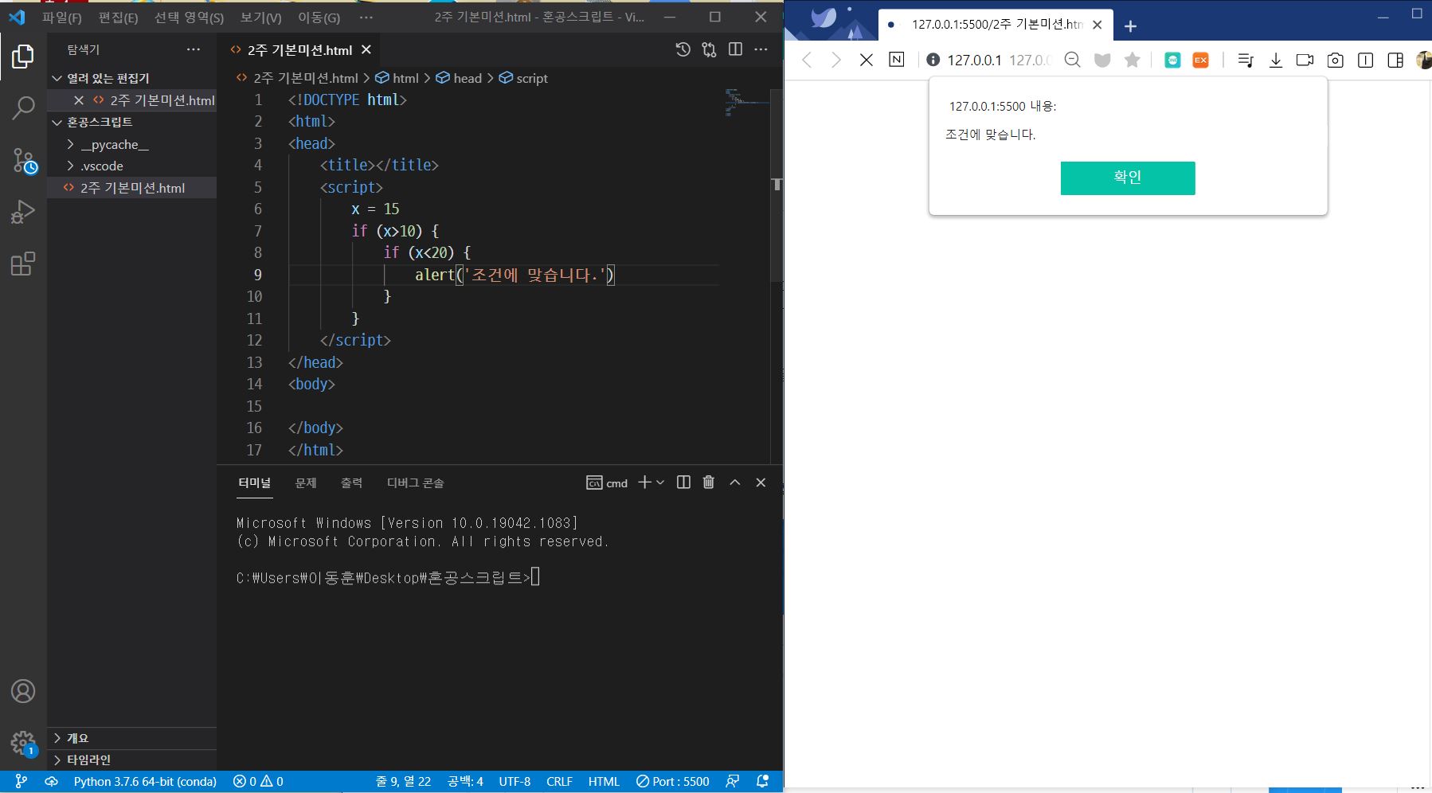Close the 2주 기본미션.html editor tab
This screenshot has height=793, width=1432.
pos(366,49)
